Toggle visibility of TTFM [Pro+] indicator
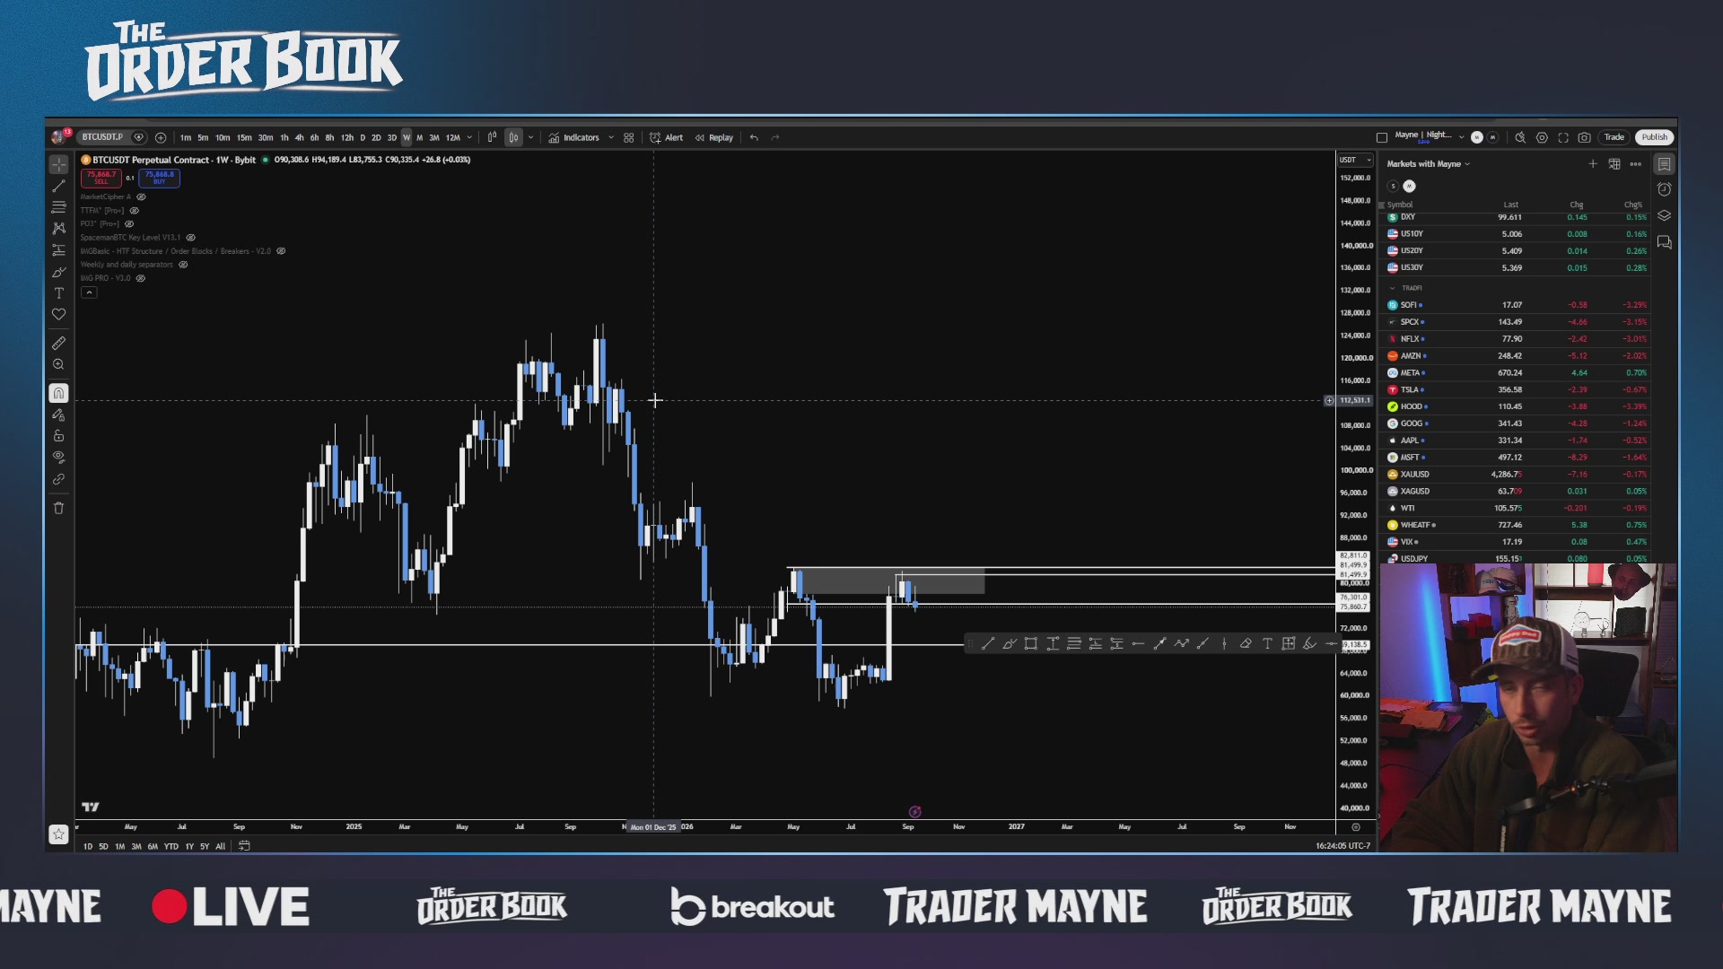The height and width of the screenshot is (969, 1723). 135,211
